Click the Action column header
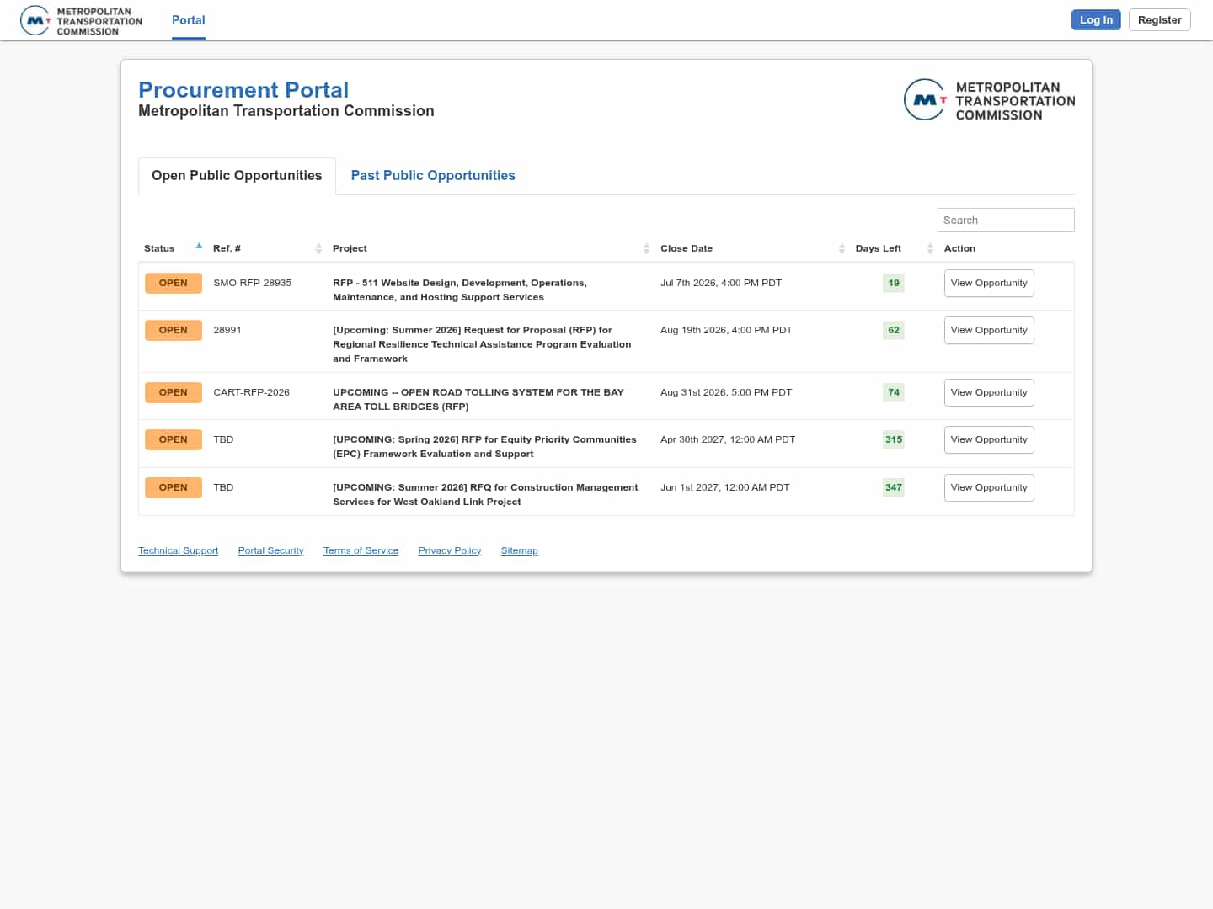The width and height of the screenshot is (1213, 909). pyautogui.click(x=959, y=248)
